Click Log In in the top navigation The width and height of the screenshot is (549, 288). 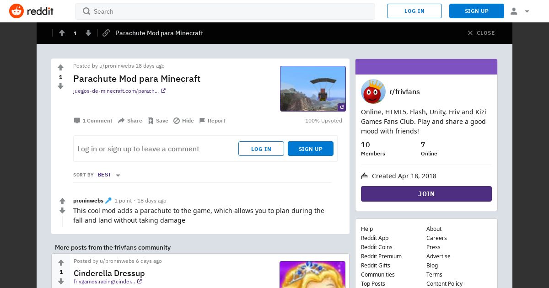[414, 11]
